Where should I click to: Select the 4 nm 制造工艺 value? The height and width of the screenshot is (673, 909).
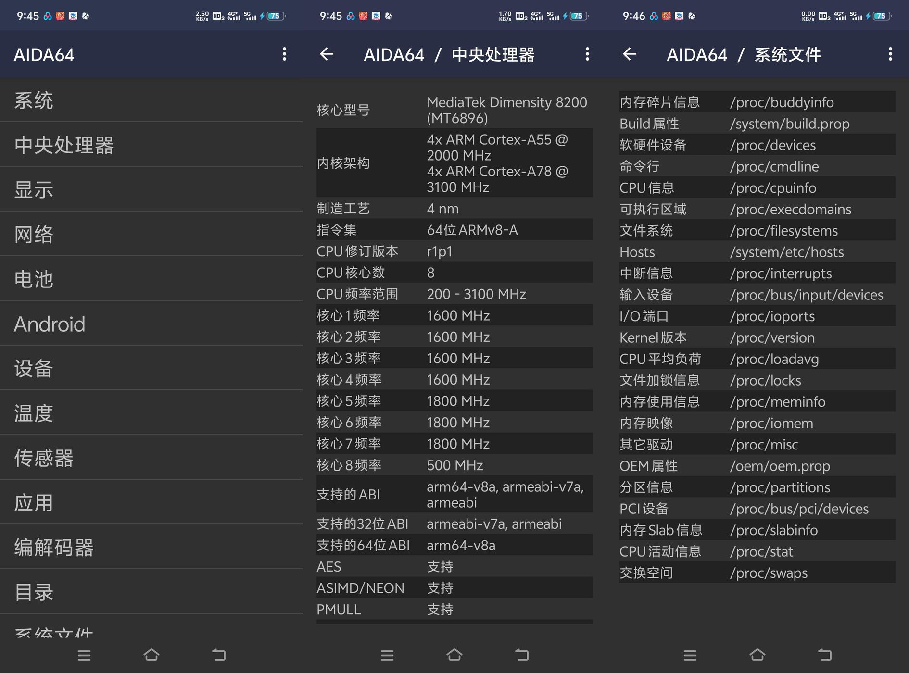coord(442,209)
